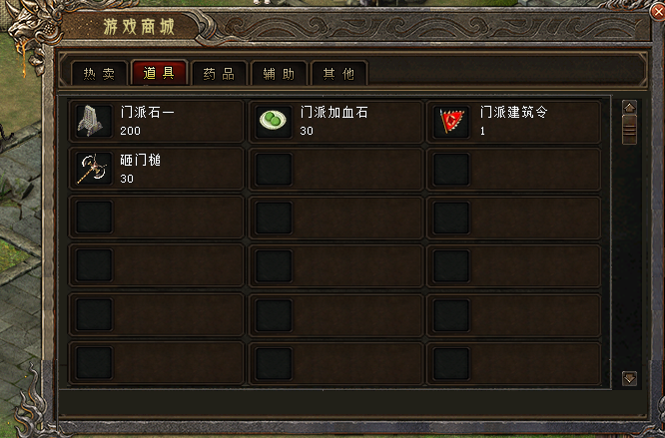Select the 门派加血石 item priced 30
Screen dimensions: 665x438
335,121
